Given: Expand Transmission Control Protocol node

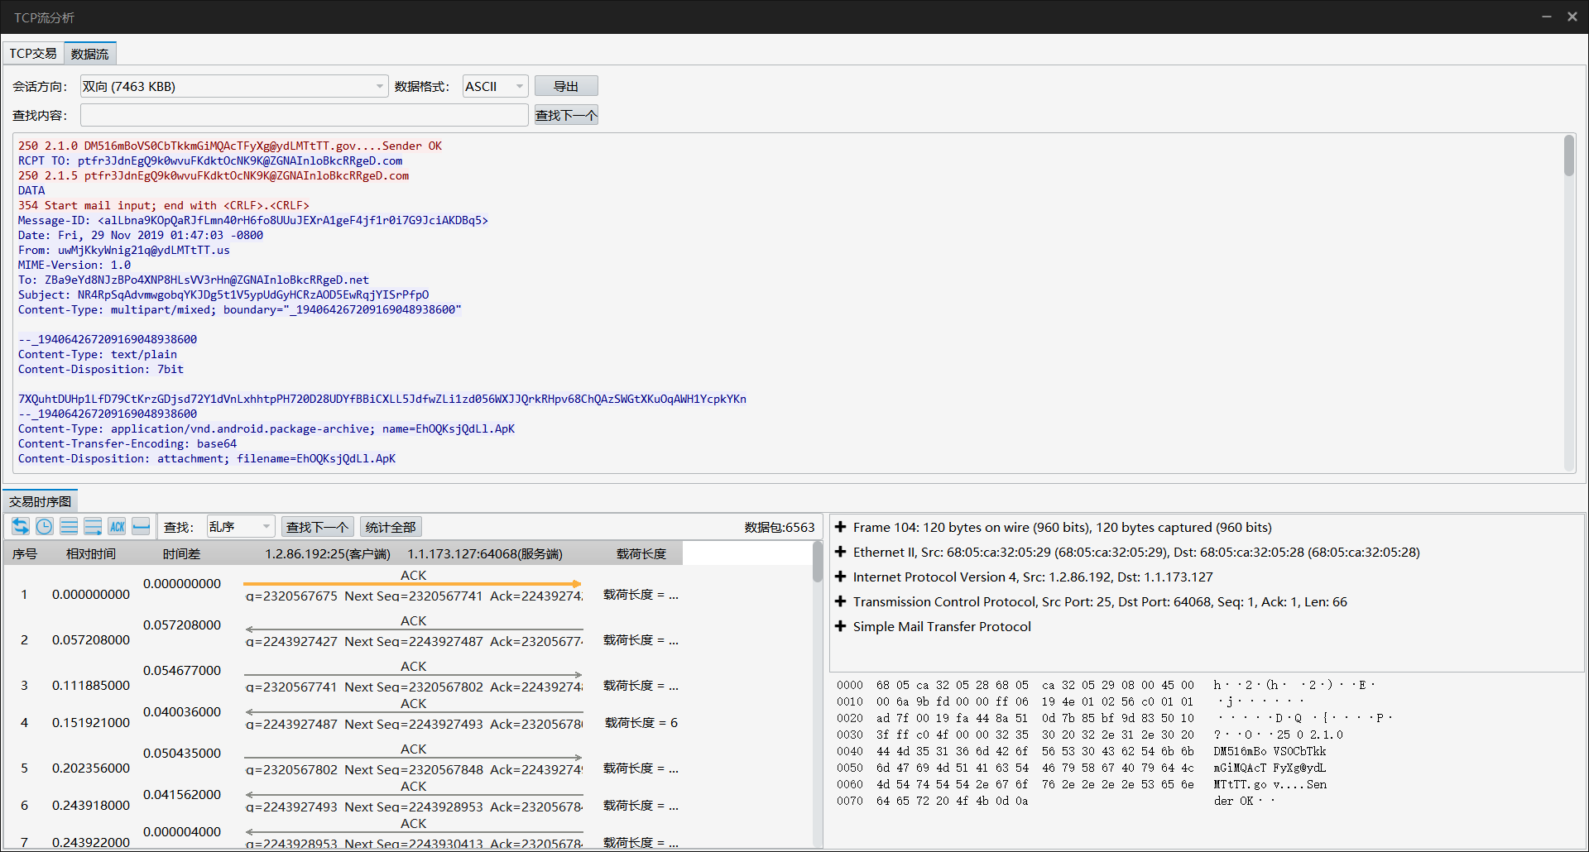Looking at the screenshot, I should (x=840, y=601).
